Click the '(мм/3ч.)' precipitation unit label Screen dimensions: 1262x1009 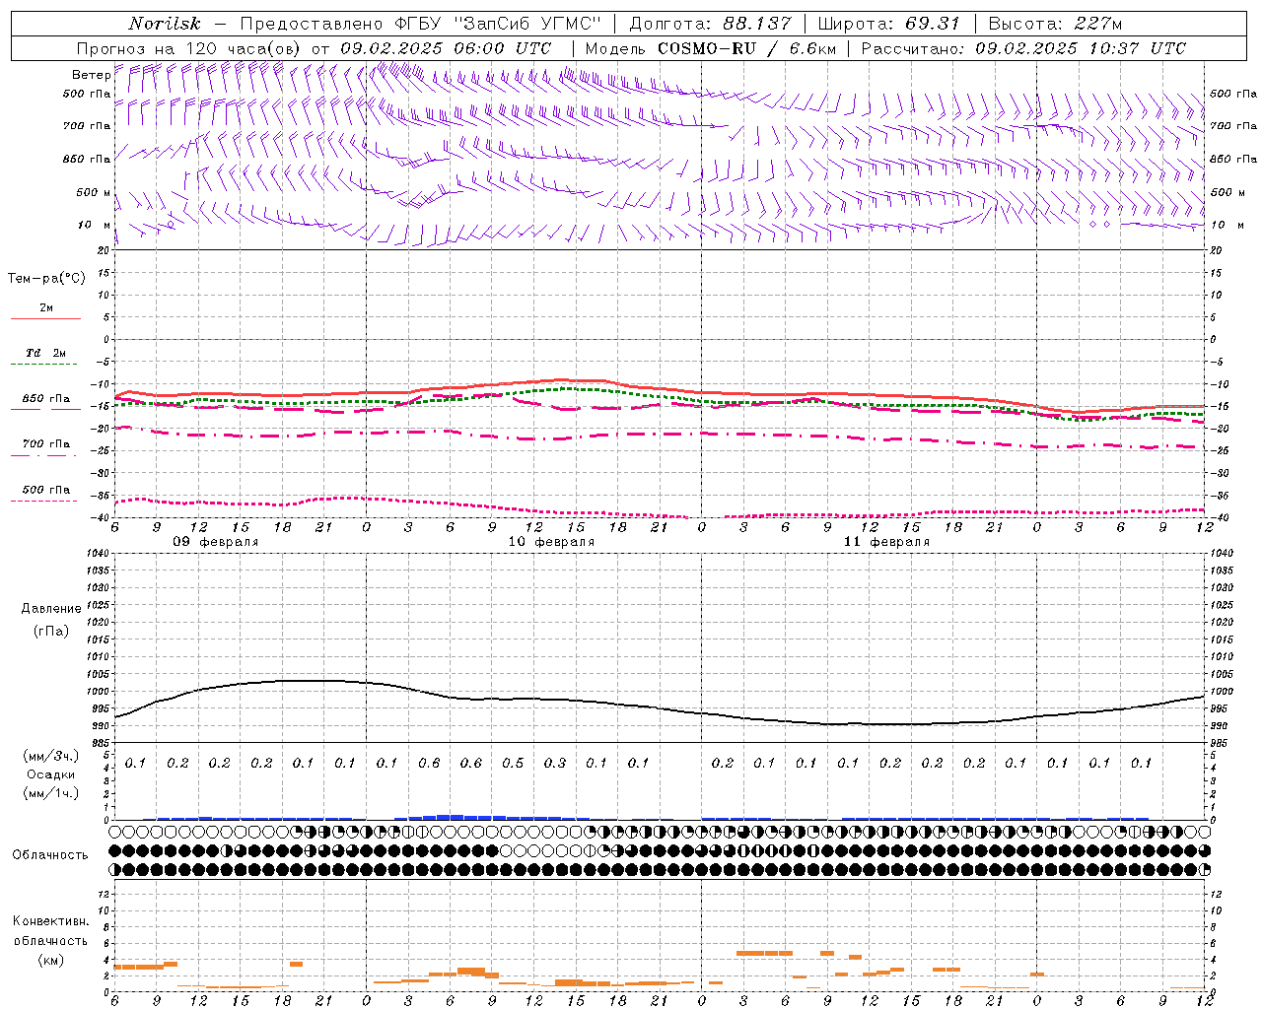point(51,756)
